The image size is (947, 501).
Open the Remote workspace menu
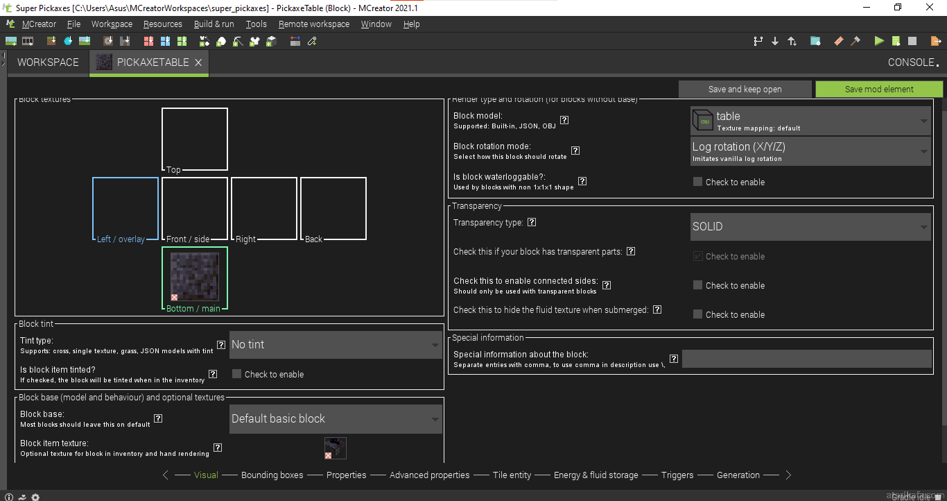[314, 24]
